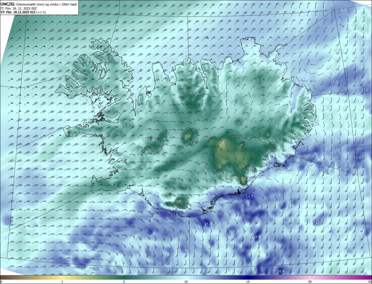Click the 5 tick on color scale
The image size is (372, 284).
point(124,282)
